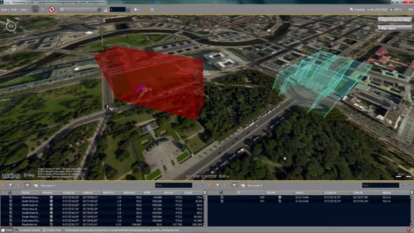The height and width of the screenshot is (233, 414).
Task: Click the next result arrow after left Find
Action: [202, 185]
